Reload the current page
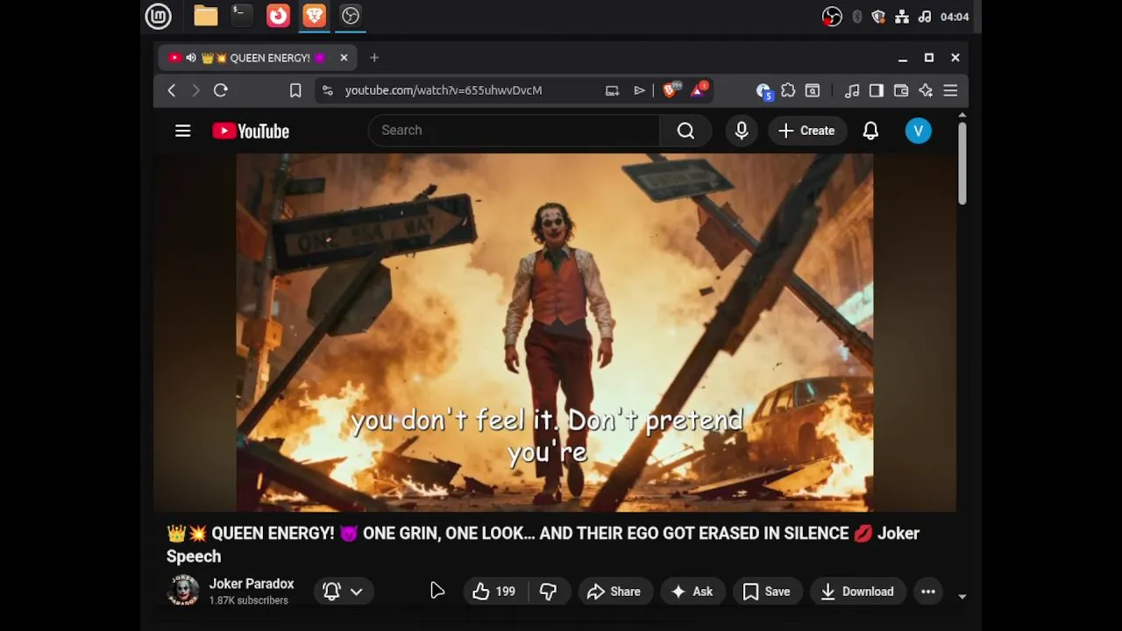Image resolution: width=1122 pixels, height=631 pixels. [x=221, y=90]
